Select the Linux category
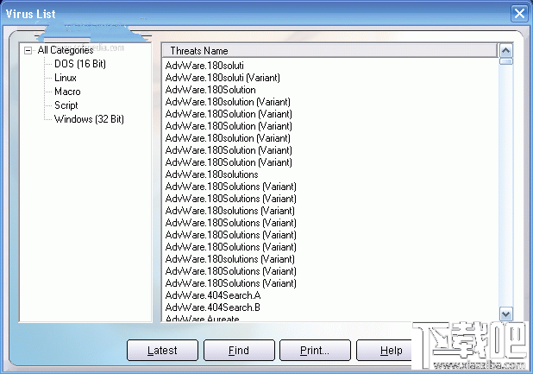The height and width of the screenshot is (374, 533). point(66,78)
